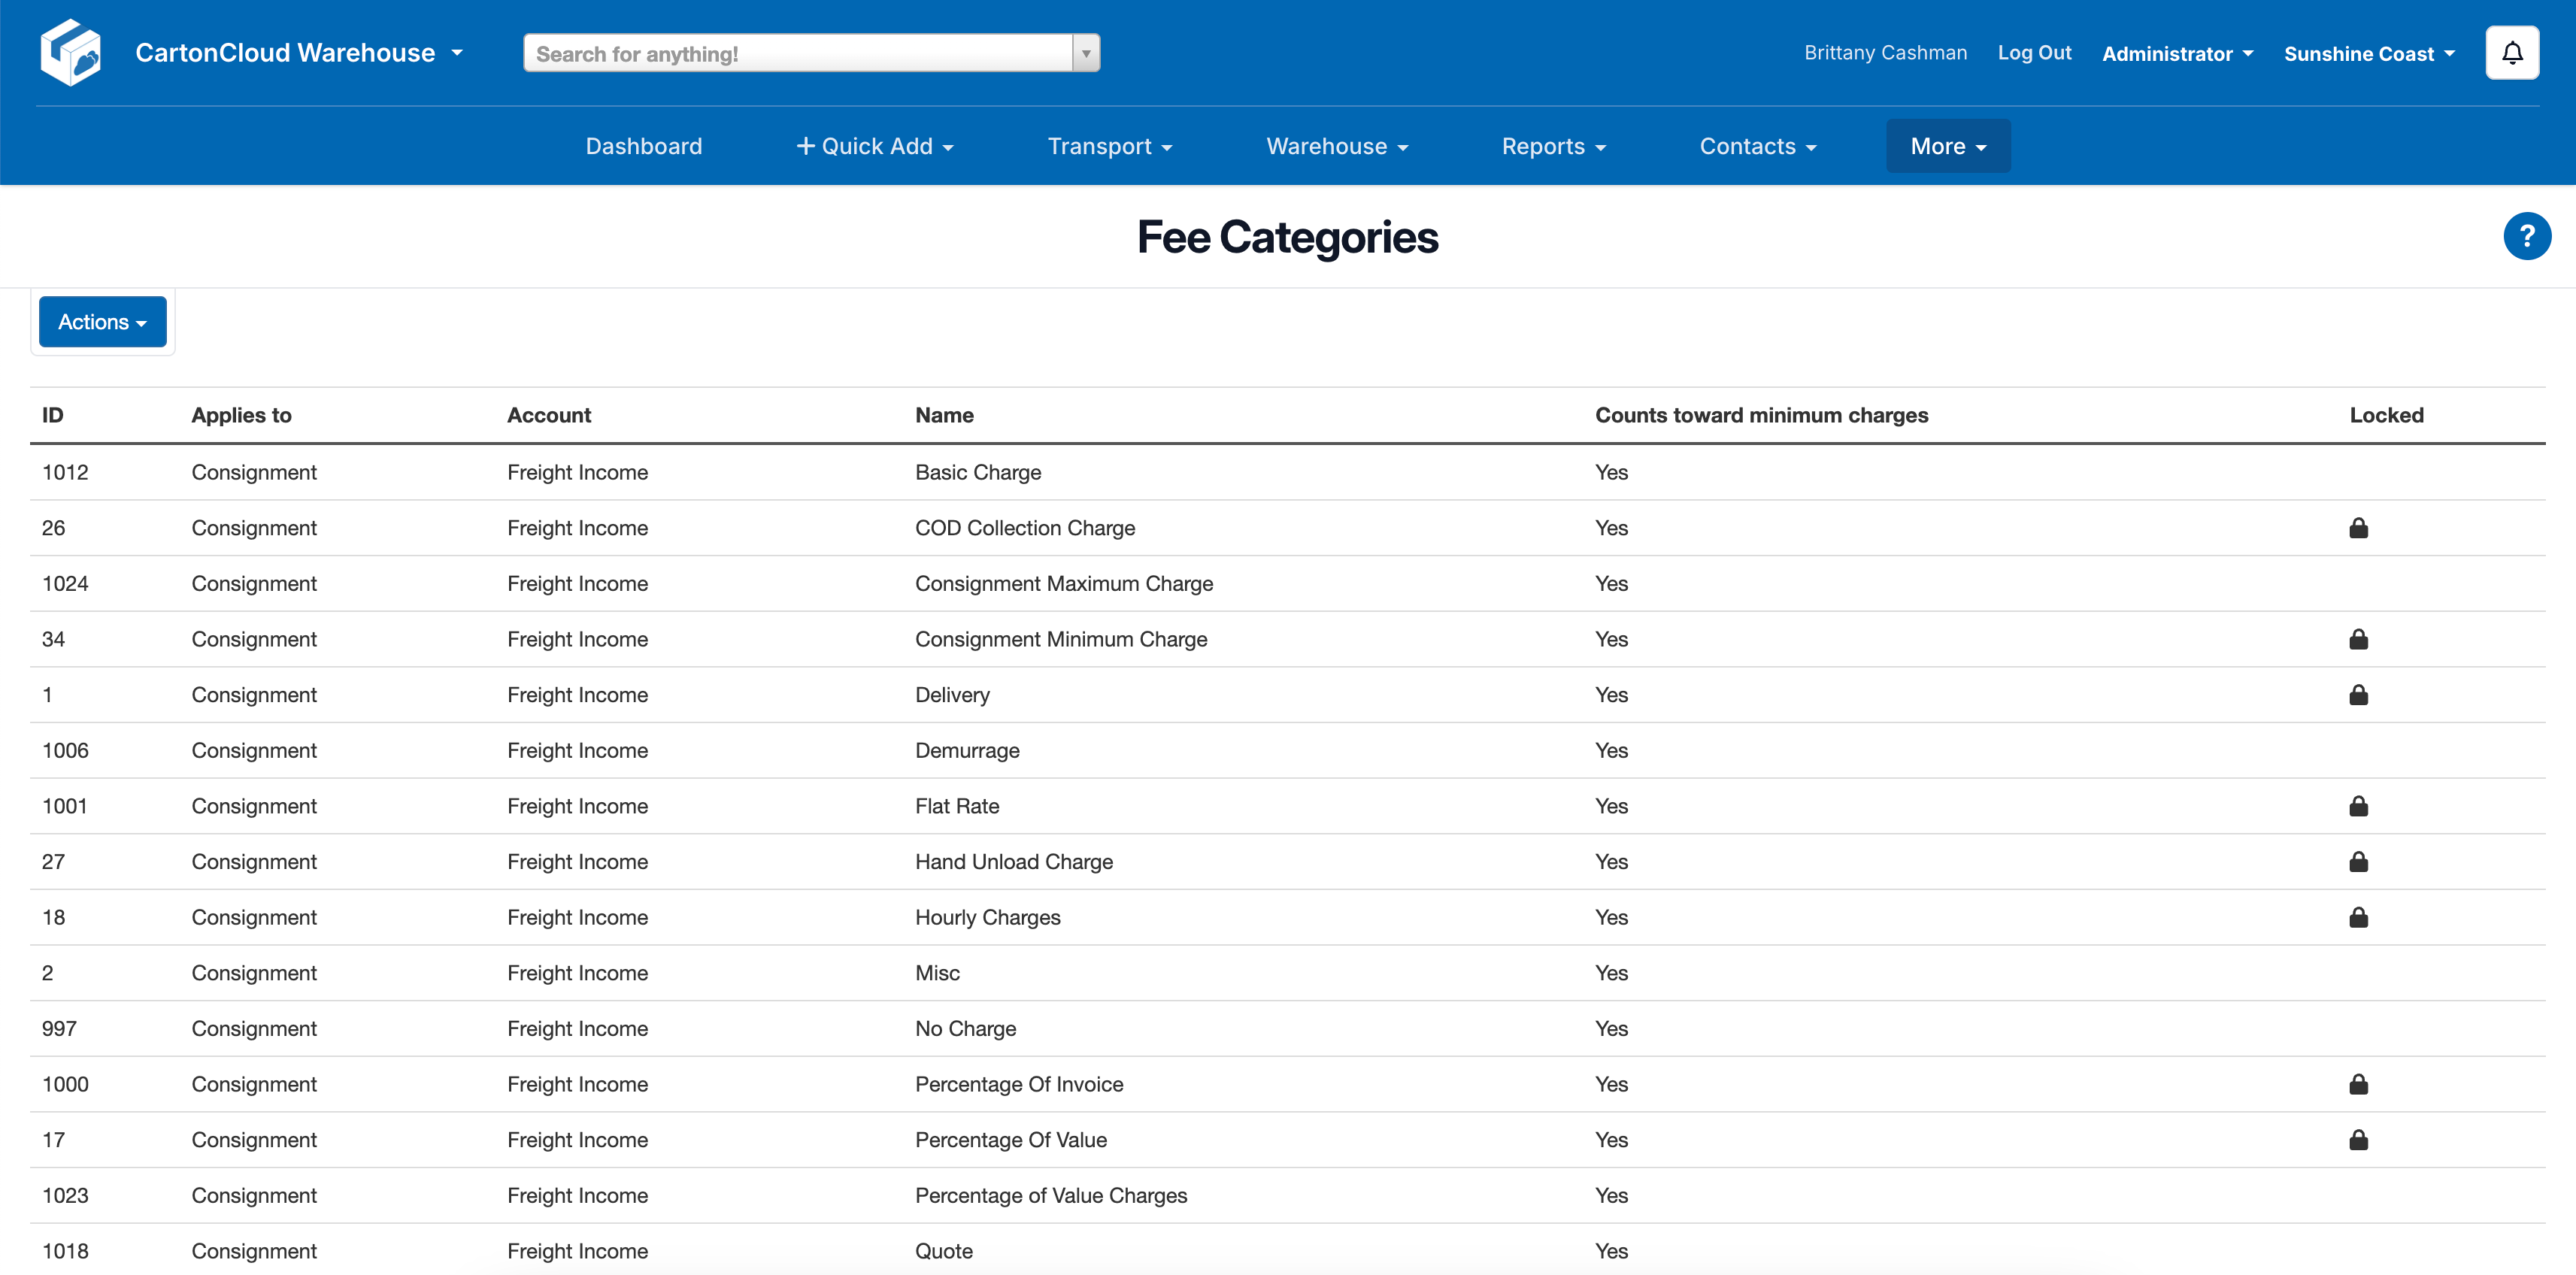
Task: Click the notification bell icon
Action: click(x=2512, y=52)
